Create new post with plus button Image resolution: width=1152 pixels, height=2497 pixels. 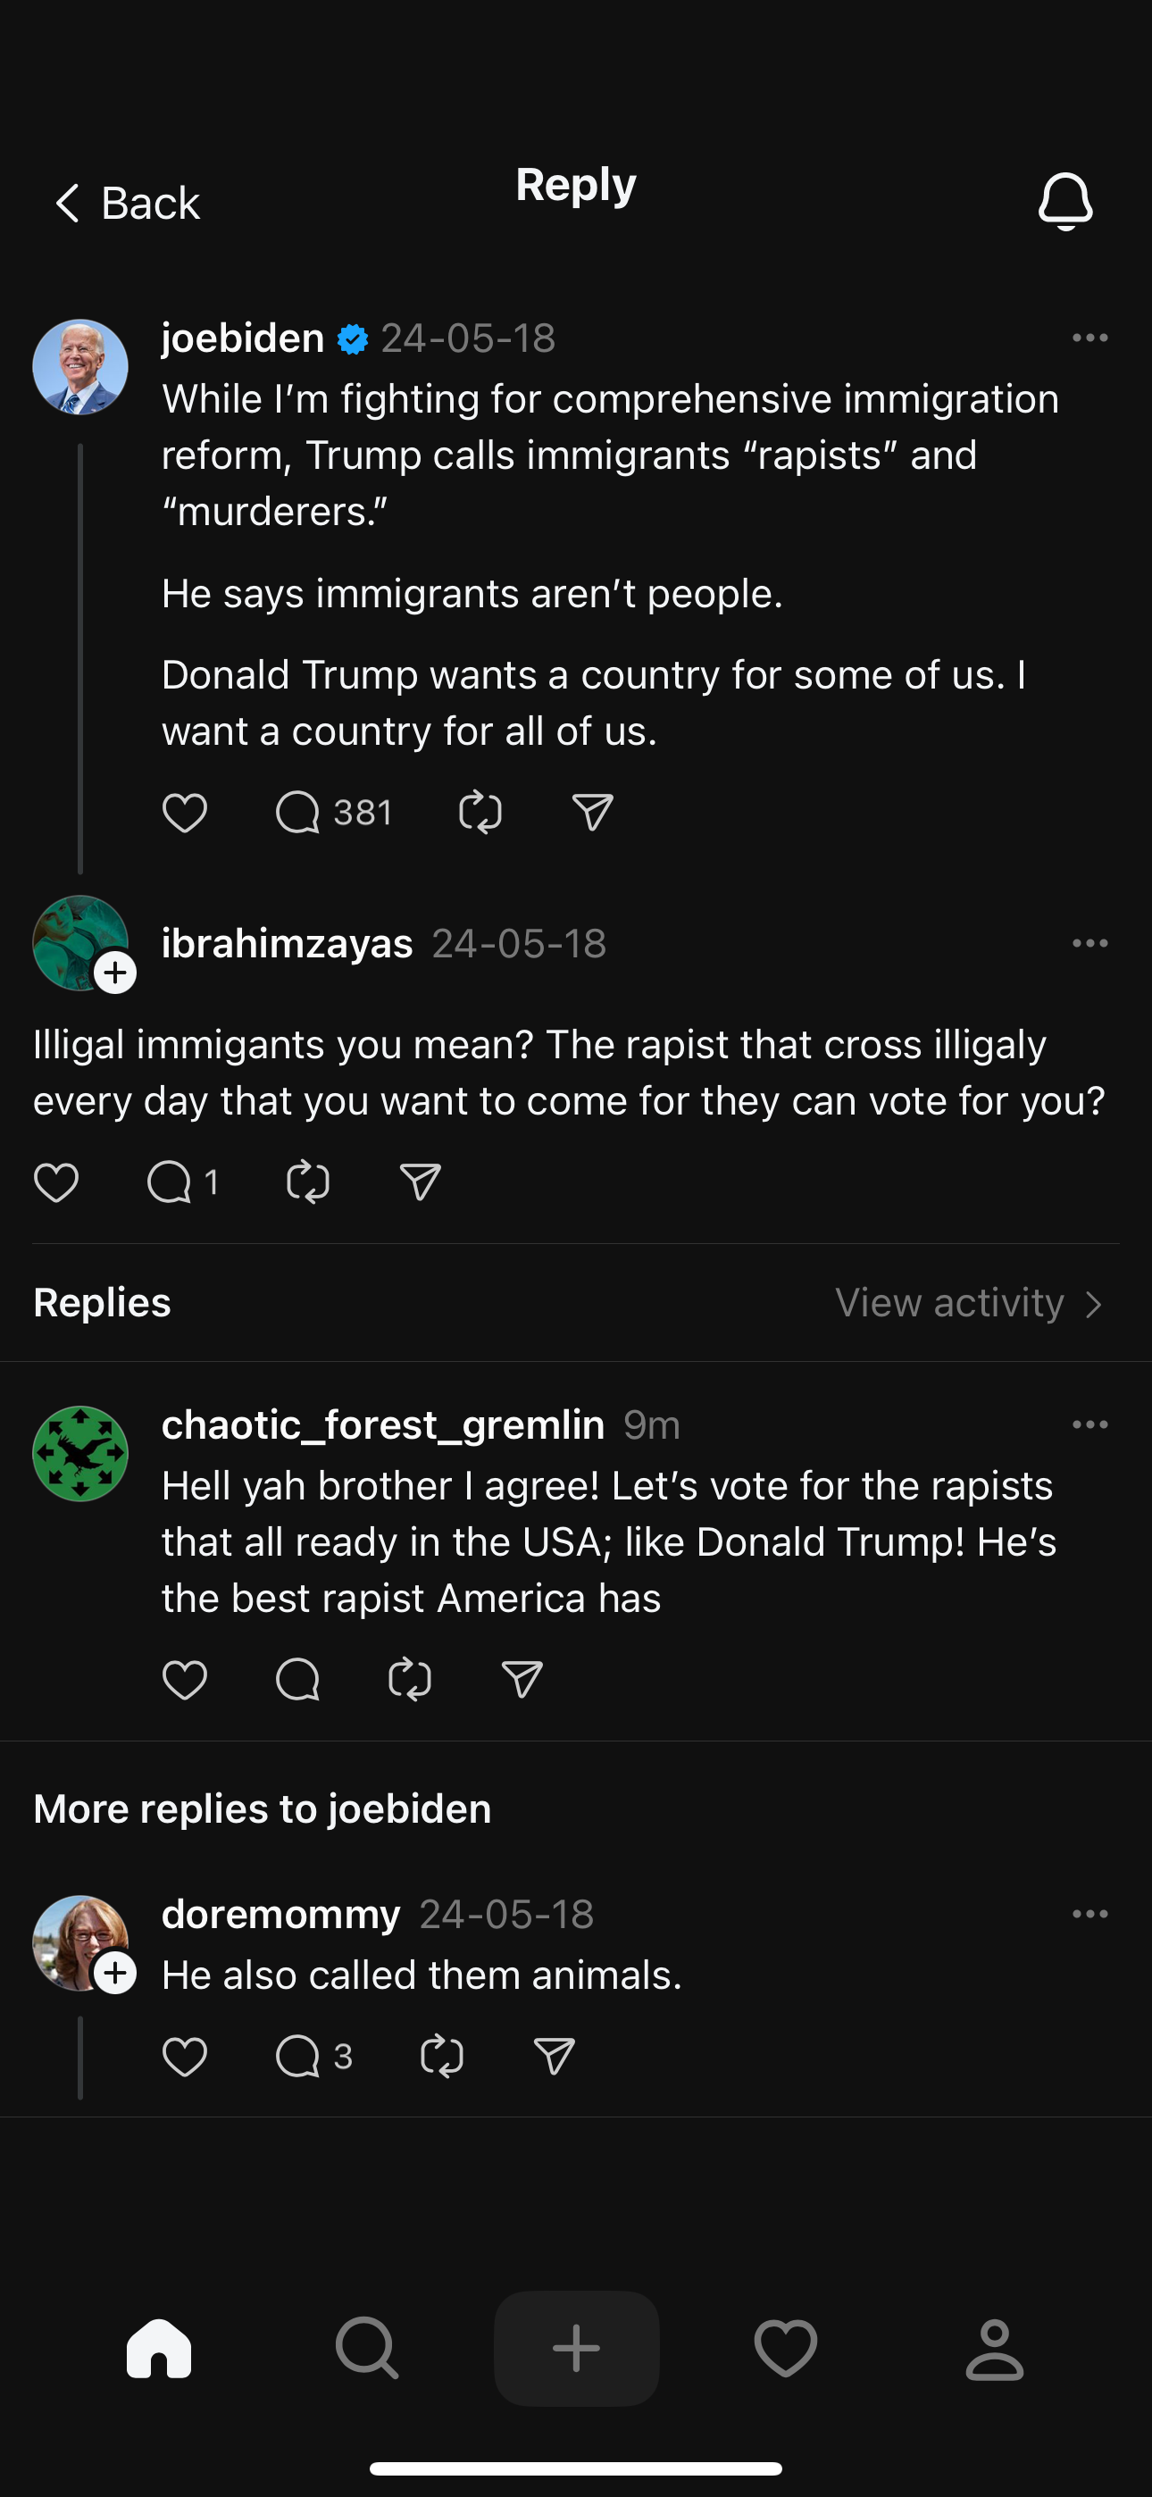[x=576, y=2349]
